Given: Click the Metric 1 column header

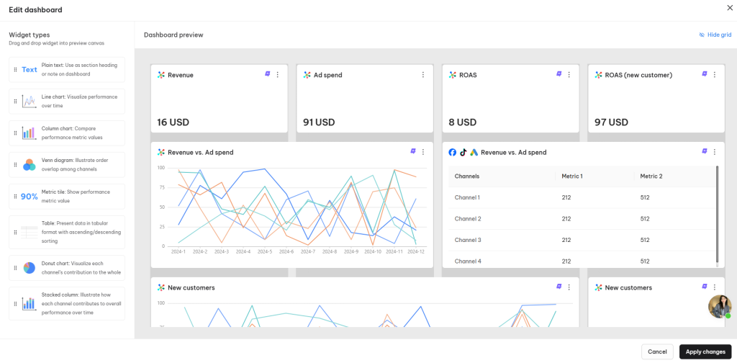Looking at the screenshot, I should point(572,176).
